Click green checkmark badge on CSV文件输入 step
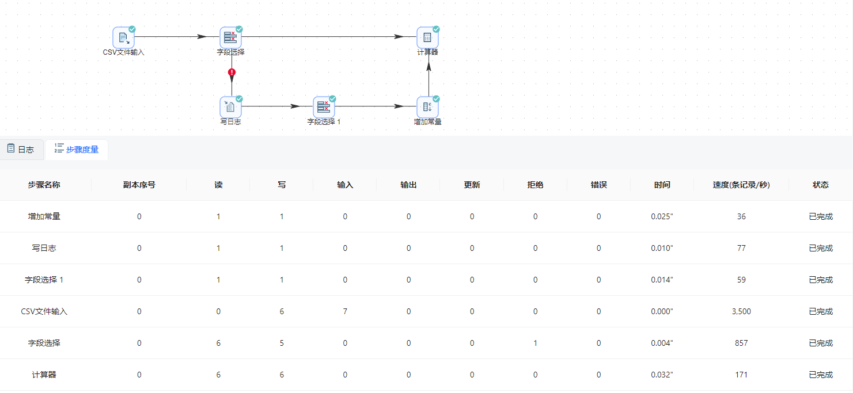Viewport: 853px width, 393px height. click(x=132, y=29)
